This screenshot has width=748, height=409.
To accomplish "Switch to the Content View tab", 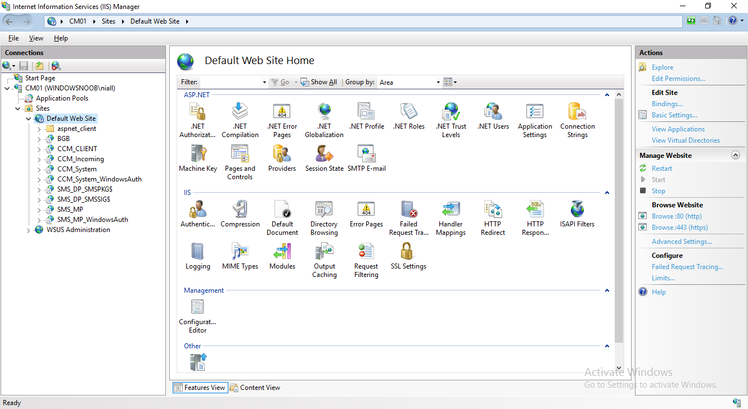I will [x=255, y=388].
